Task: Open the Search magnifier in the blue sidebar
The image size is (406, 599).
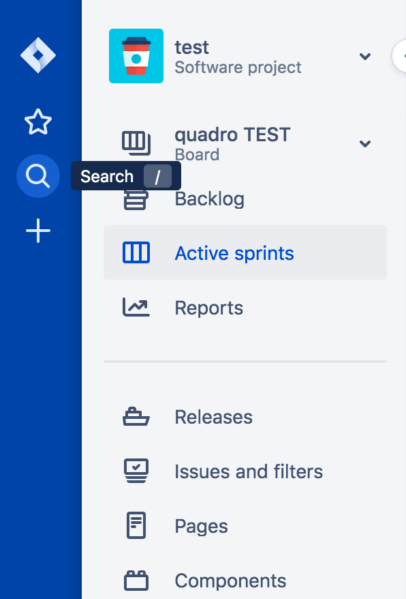Action: (37, 176)
